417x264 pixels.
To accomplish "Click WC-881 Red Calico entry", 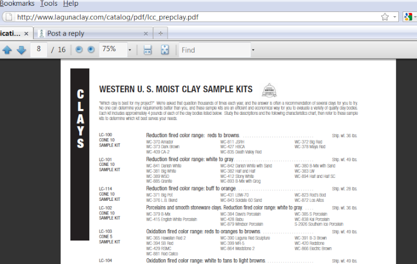I will 162,254.
